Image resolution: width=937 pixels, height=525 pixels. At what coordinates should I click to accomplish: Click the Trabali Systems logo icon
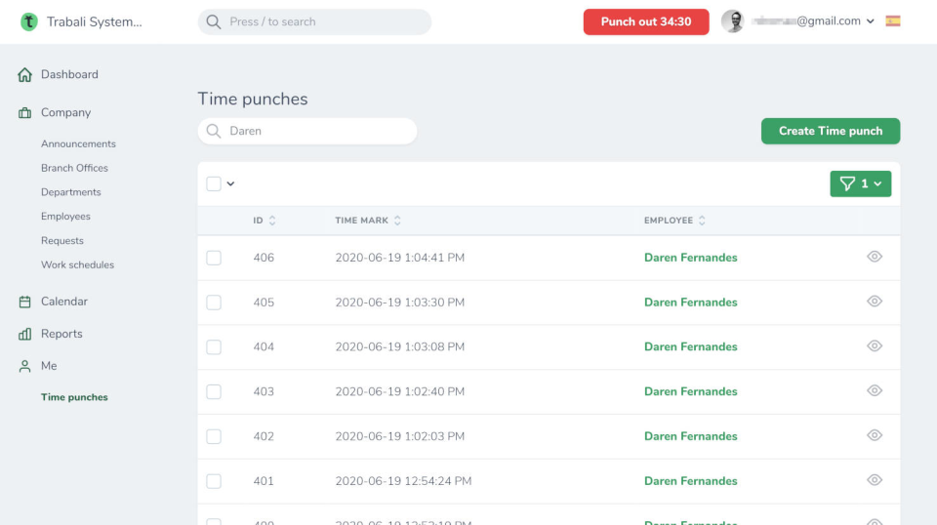coord(29,21)
